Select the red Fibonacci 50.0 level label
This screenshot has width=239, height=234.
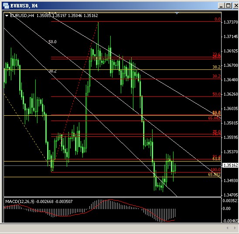point(216,94)
